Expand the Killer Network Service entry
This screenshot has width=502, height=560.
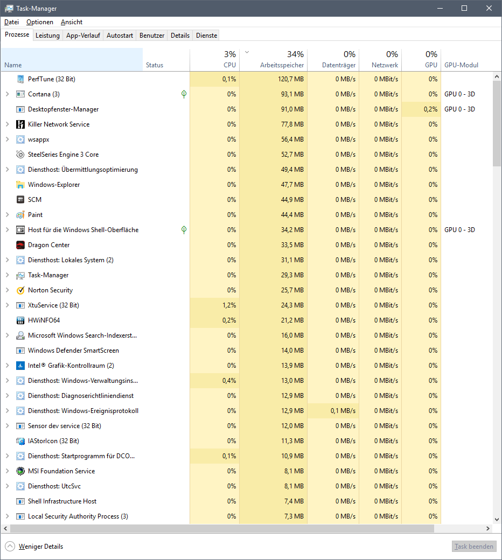[7, 124]
